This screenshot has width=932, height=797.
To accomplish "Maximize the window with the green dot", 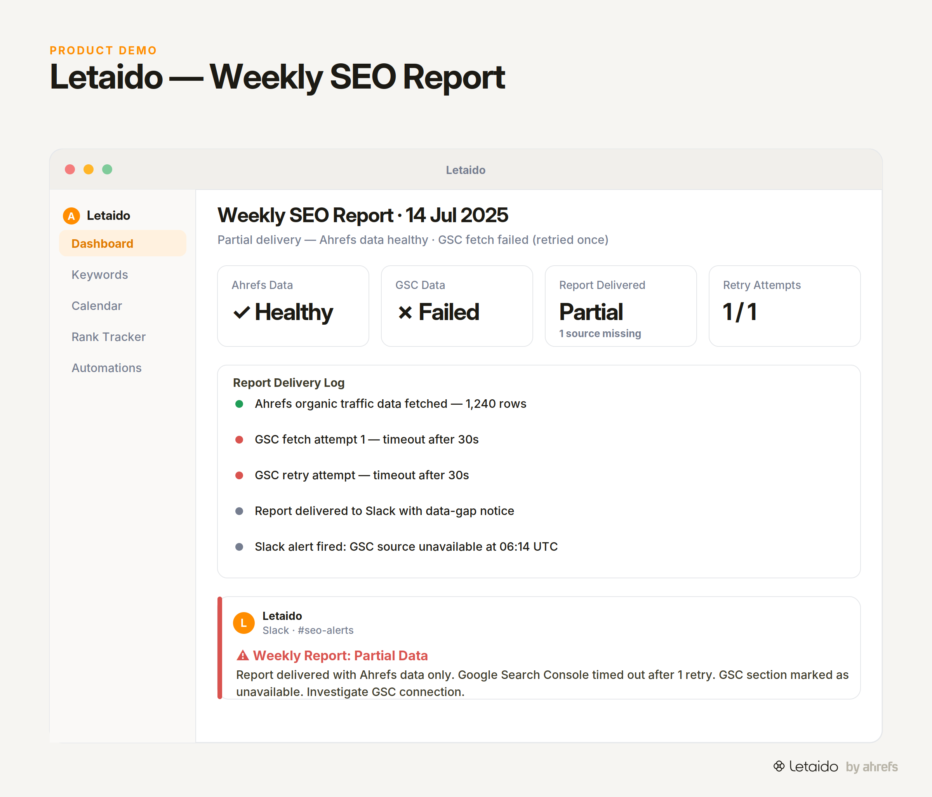I will click(x=107, y=169).
